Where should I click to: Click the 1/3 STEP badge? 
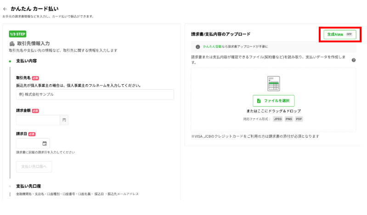17,34
